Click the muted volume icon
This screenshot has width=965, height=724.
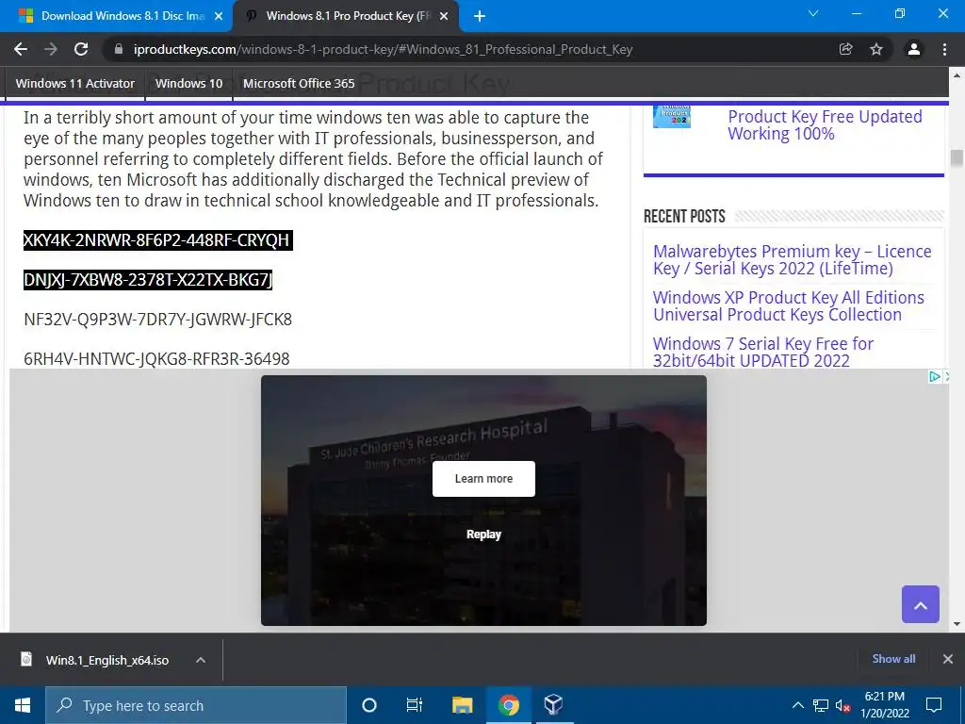[x=842, y=705]
